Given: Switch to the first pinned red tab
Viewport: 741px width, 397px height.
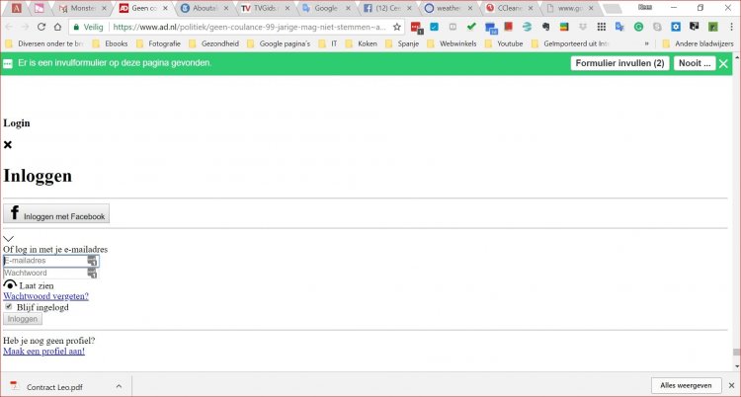Looking at the screenshot, I should 17,8.
